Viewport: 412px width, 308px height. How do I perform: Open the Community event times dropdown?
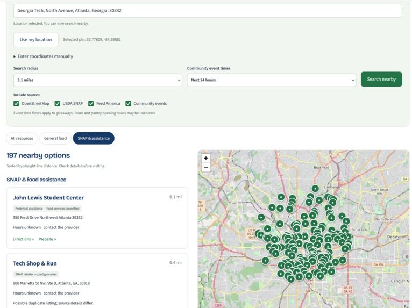click(272, 80)
